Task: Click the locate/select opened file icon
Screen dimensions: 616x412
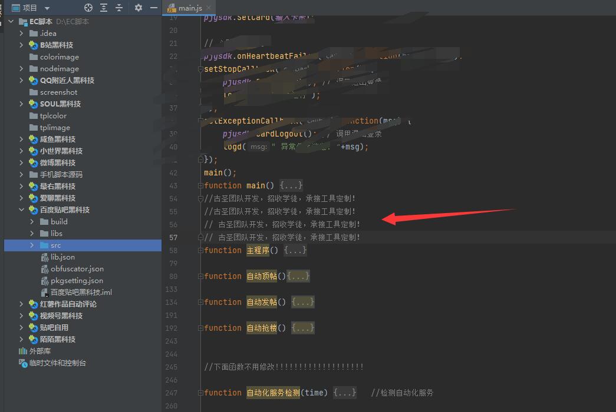Action: pos(88,8)
